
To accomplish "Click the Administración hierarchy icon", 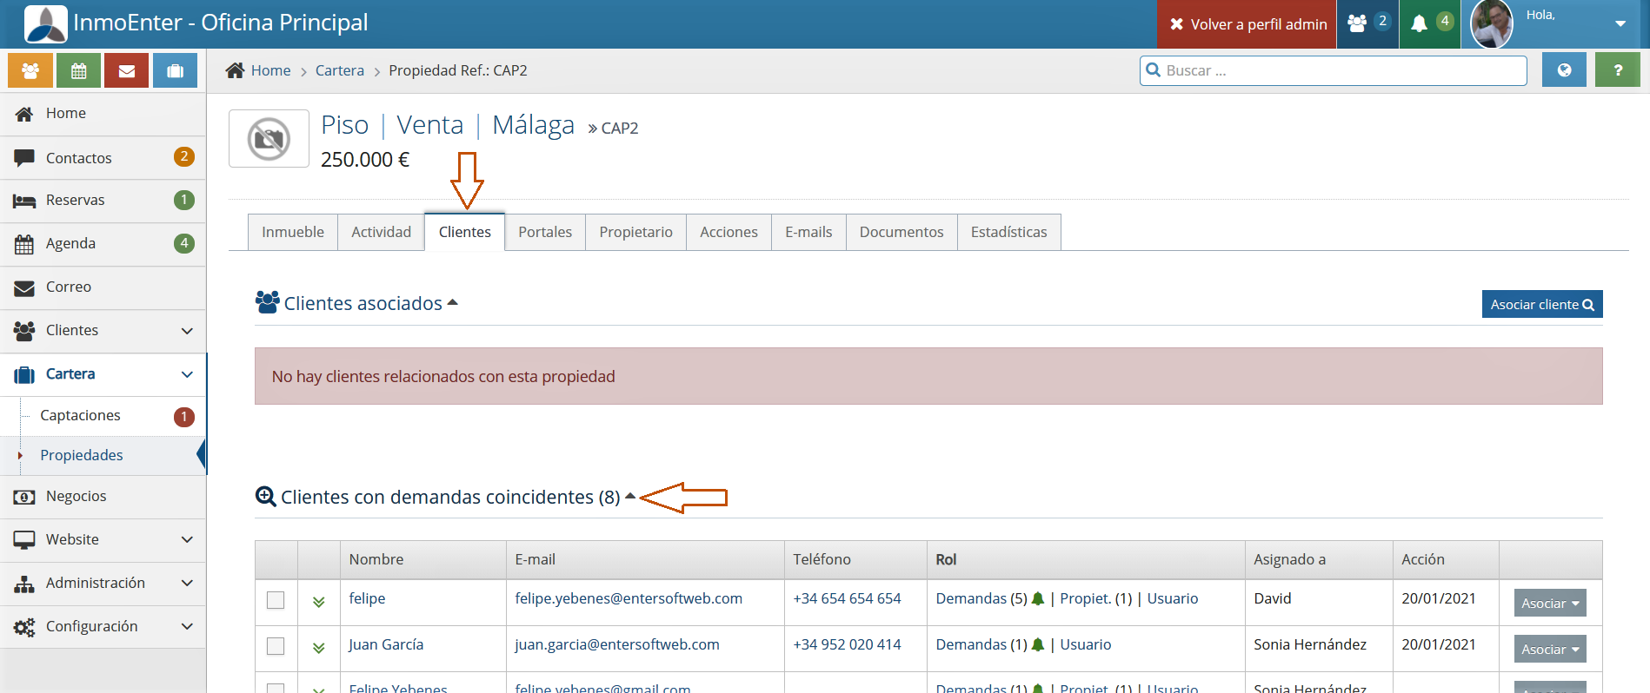I will pyautogui.click(x=24, y=584).
